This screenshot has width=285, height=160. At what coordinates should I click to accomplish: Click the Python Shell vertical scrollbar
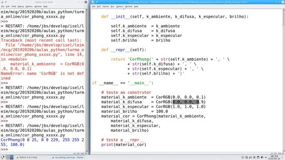coord(87,80)
